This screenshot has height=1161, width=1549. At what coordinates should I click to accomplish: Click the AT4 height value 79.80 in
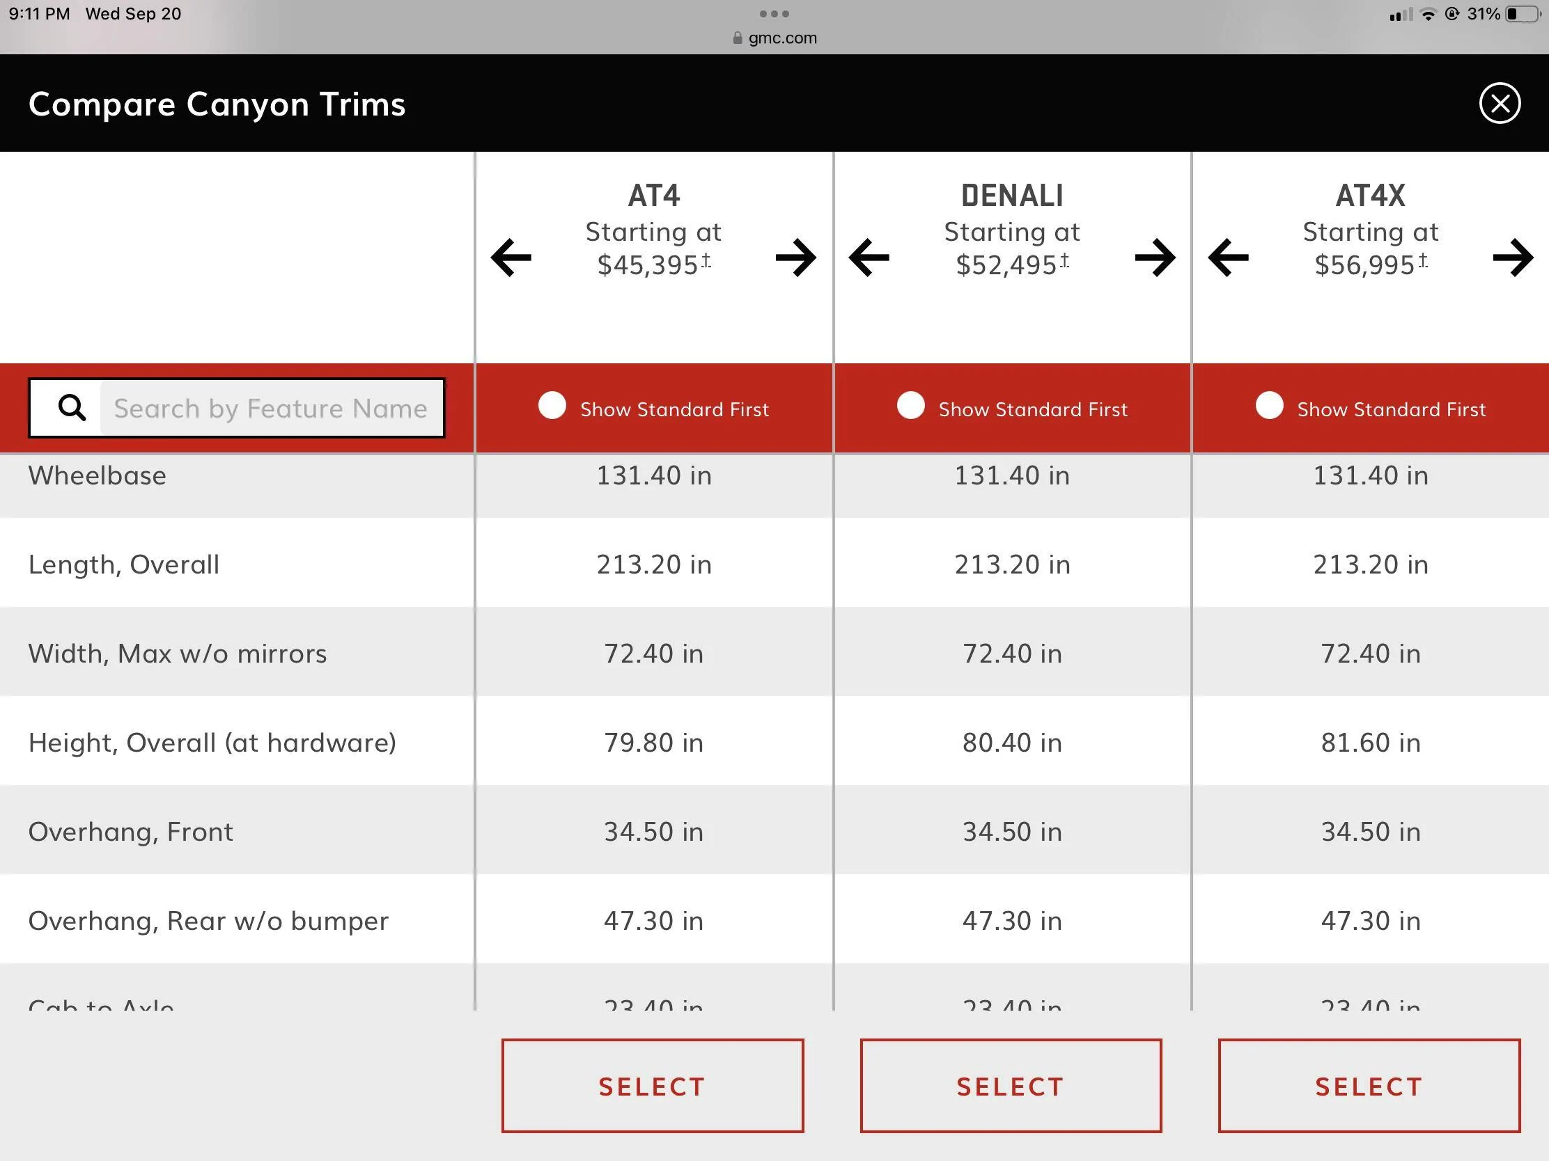tap(654, 743)
